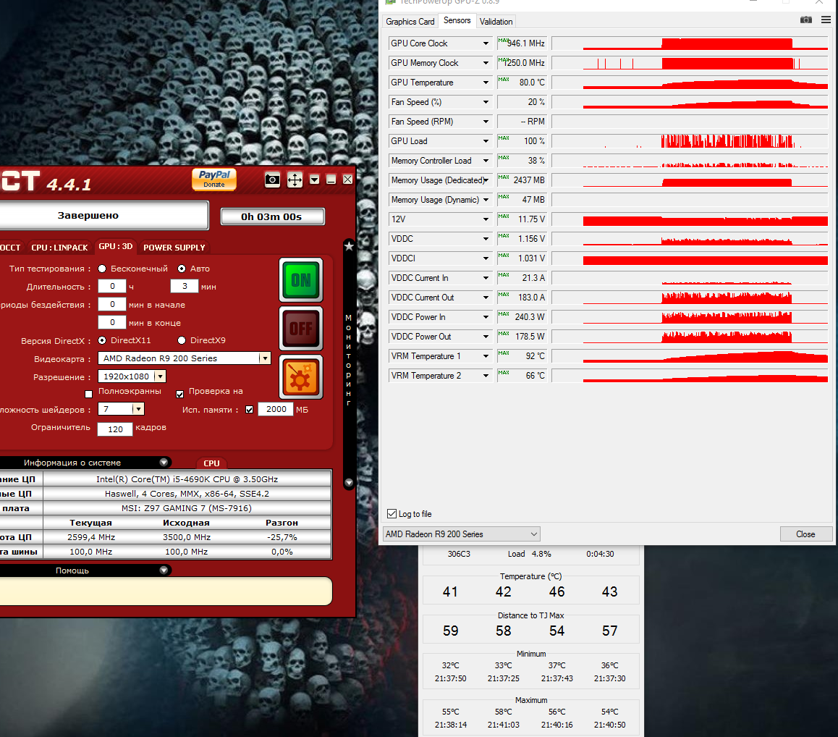Choose the DirectX11 radio button
This screenshot has height=737, width=838.
tap(101, 340)
